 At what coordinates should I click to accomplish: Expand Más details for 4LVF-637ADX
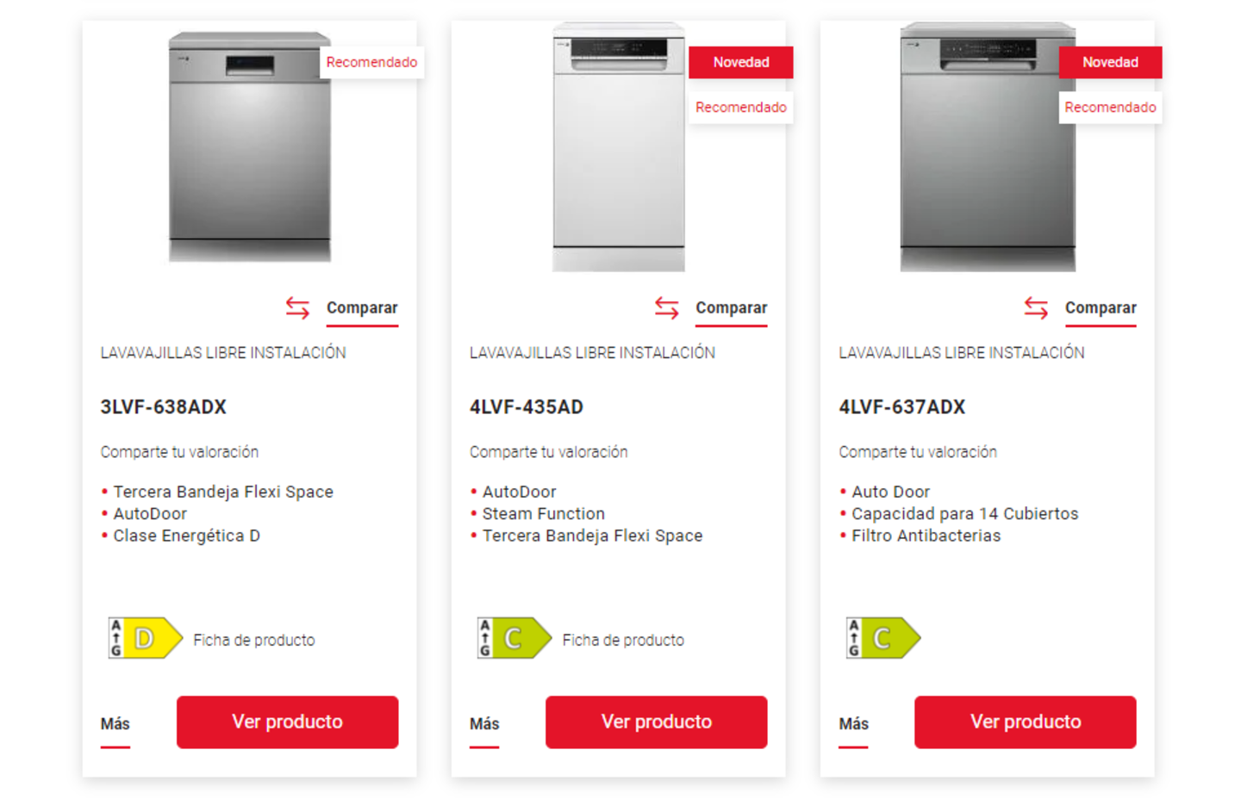point(853,724)
